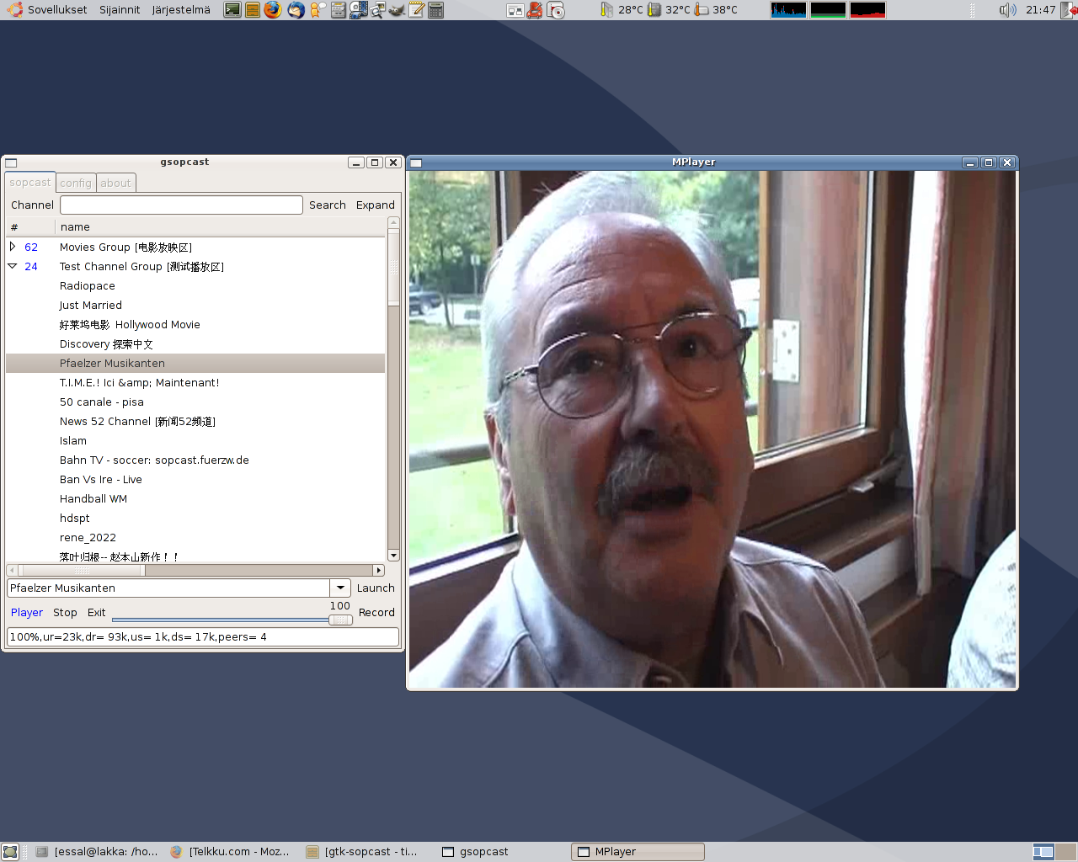Select the News 52 Channel row
The height and width of the screenshot is (862, 1078).
195,422
